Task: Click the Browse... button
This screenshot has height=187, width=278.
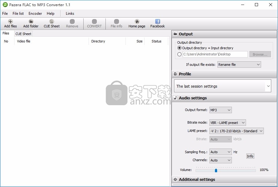Action: tap(260, 54)
